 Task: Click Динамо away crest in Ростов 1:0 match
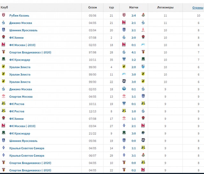click(x=143, y=111)
